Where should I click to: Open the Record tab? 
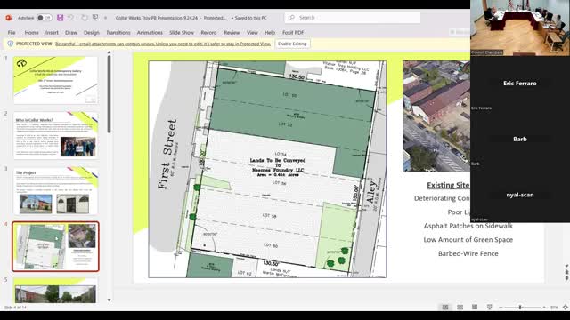pyautogui.click(x=208, y=33)
